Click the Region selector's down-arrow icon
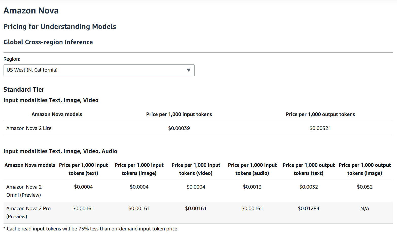397x234 pixels. point(188,70)
